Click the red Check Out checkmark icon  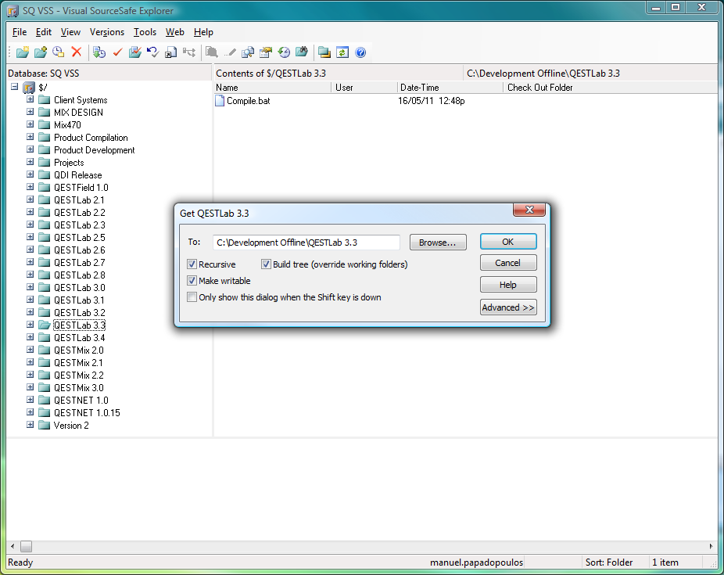[x=117, y=52]
